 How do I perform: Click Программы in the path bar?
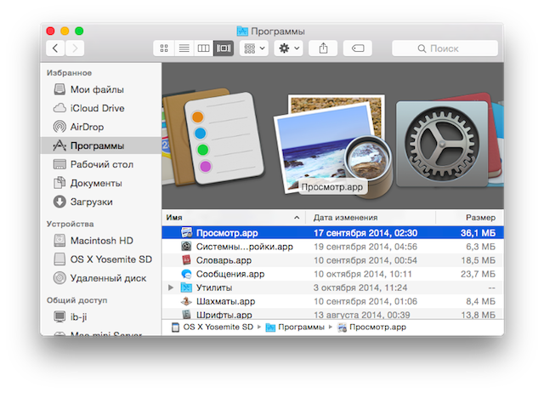point(295,327)
